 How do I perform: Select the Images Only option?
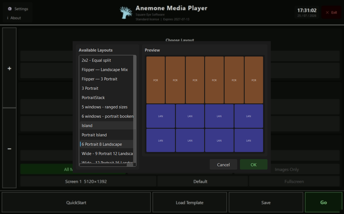tap(287, 170)
